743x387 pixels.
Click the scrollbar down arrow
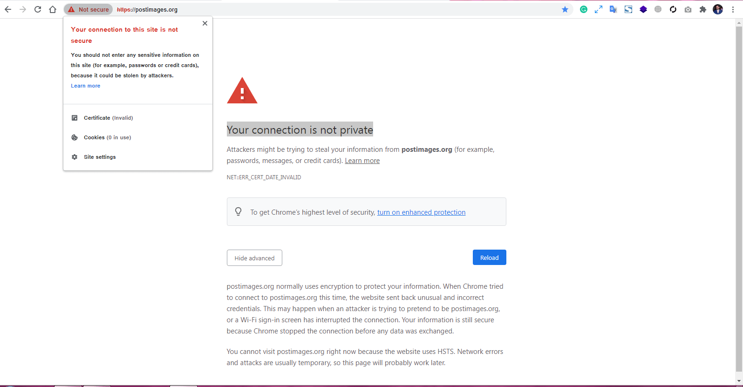(739, 381)
